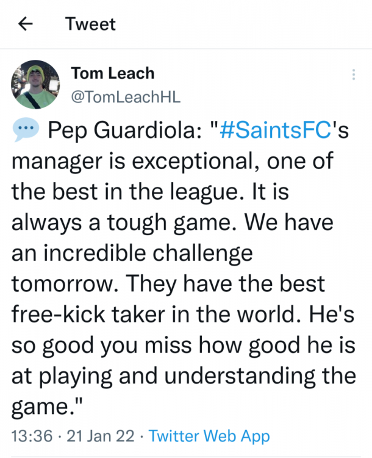Click the speech bubble emoji in tweet
This screenshot has width=372, height=458.
(x=24, y=130)
